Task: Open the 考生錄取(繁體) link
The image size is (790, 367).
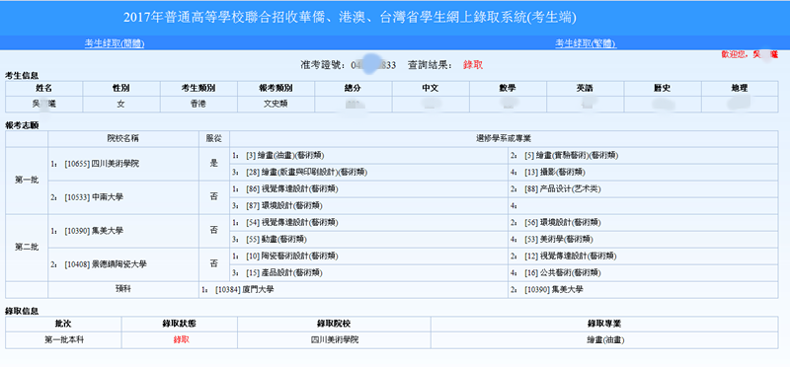Action: (586, 43)
